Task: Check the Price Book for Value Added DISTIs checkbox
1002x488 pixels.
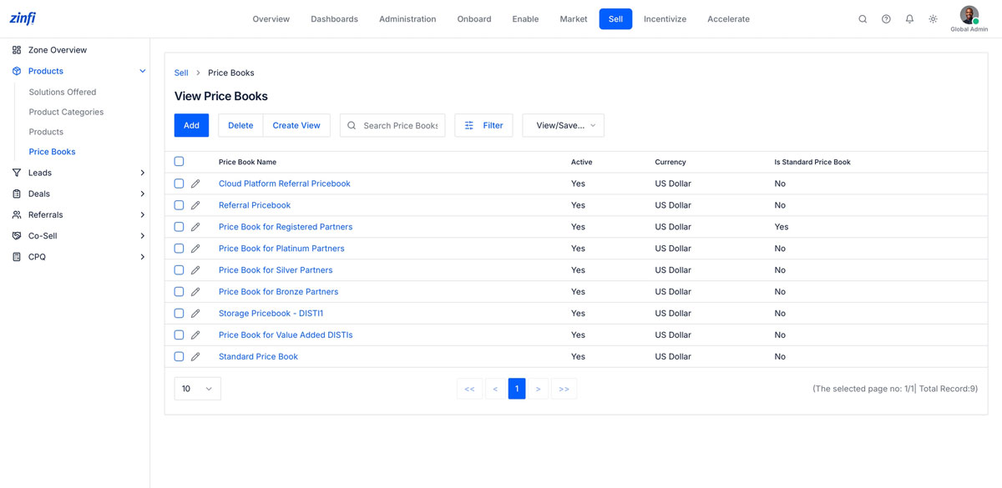Action: [179, 335]
